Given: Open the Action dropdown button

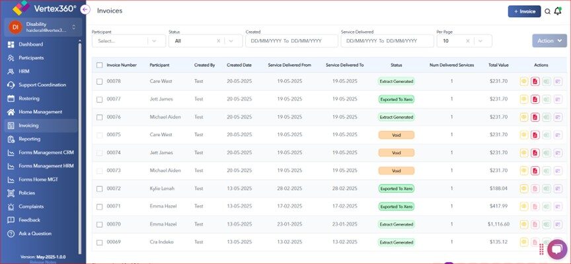Looking at the screenshot, I should coord(549,41).
